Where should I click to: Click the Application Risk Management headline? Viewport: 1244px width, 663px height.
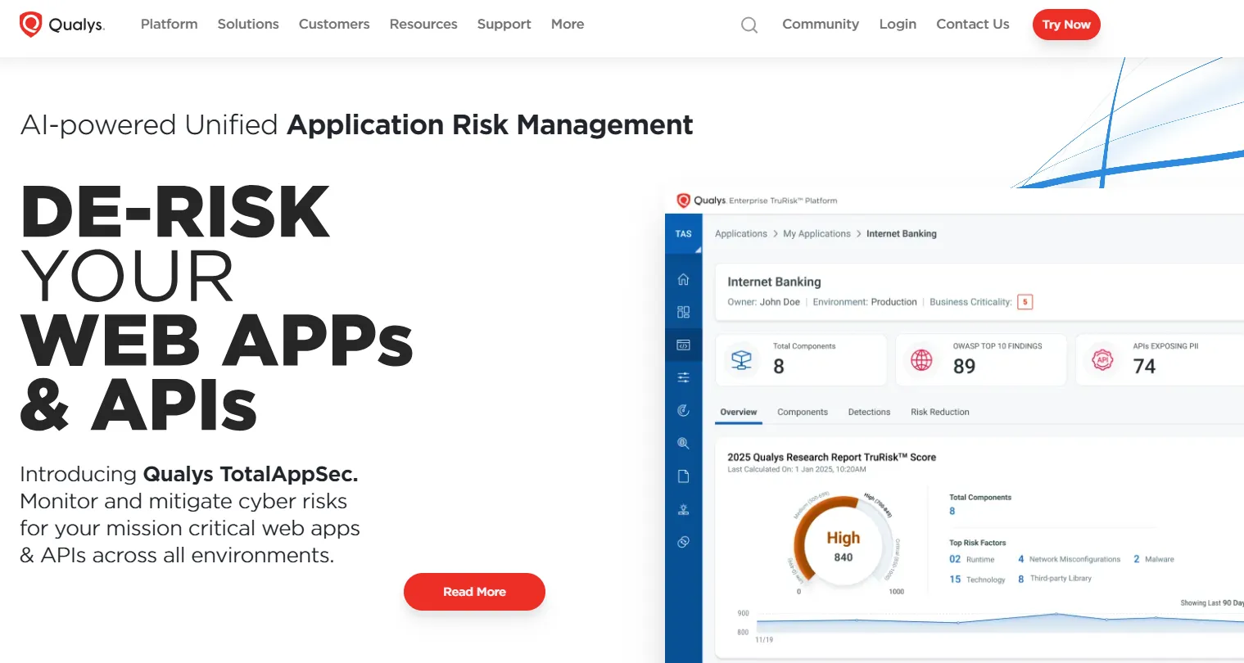tap(490, 125)
